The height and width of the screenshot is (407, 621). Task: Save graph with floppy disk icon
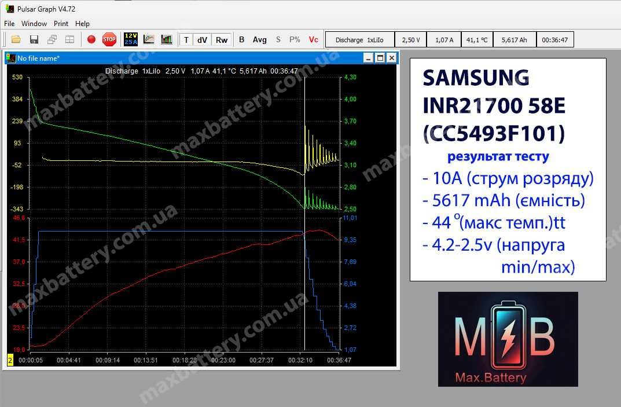click(x=34, y=39)
